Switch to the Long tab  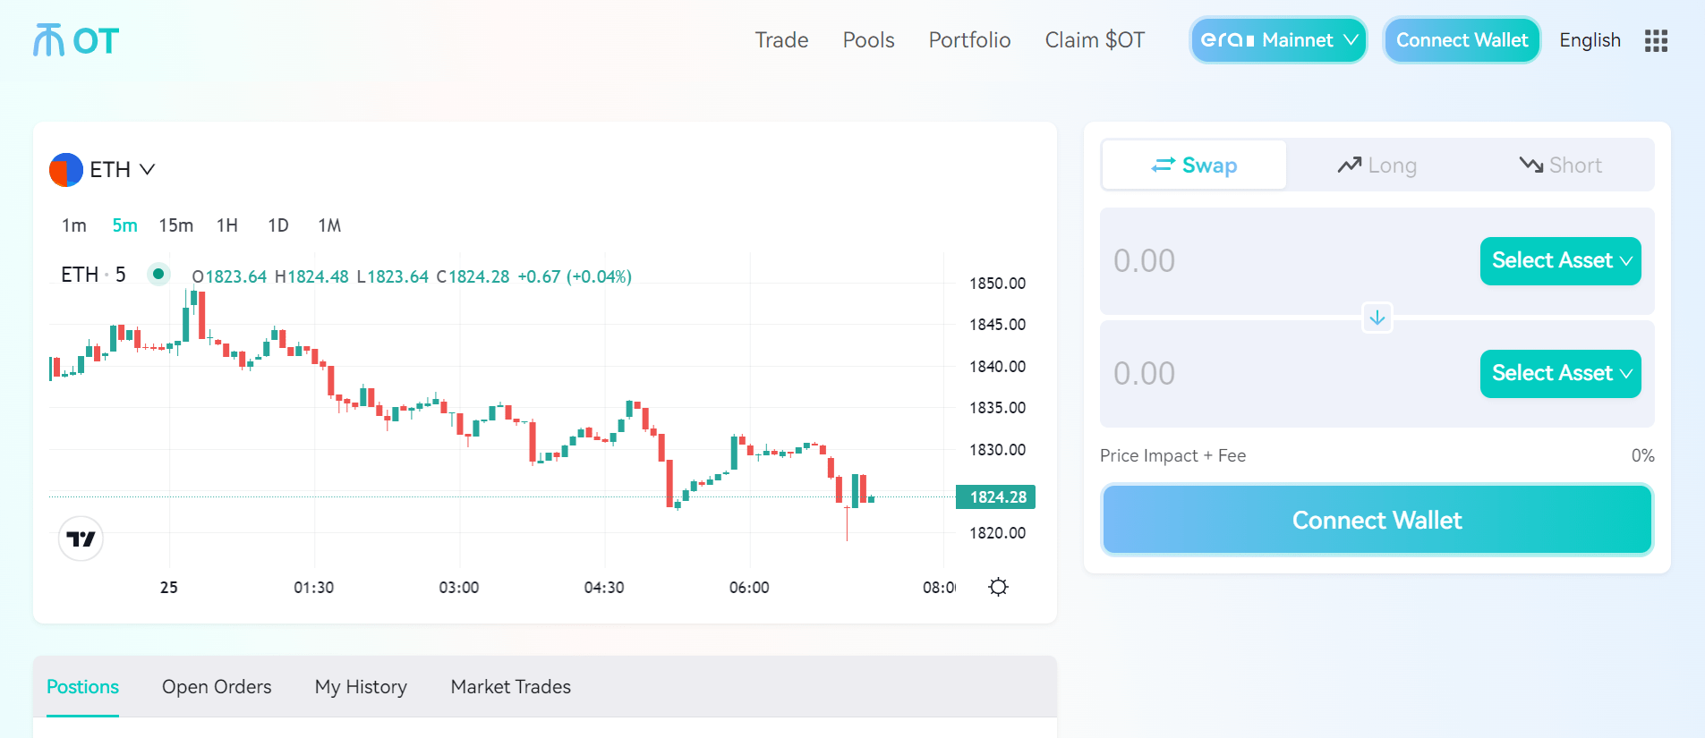(x=1377, y=165)
